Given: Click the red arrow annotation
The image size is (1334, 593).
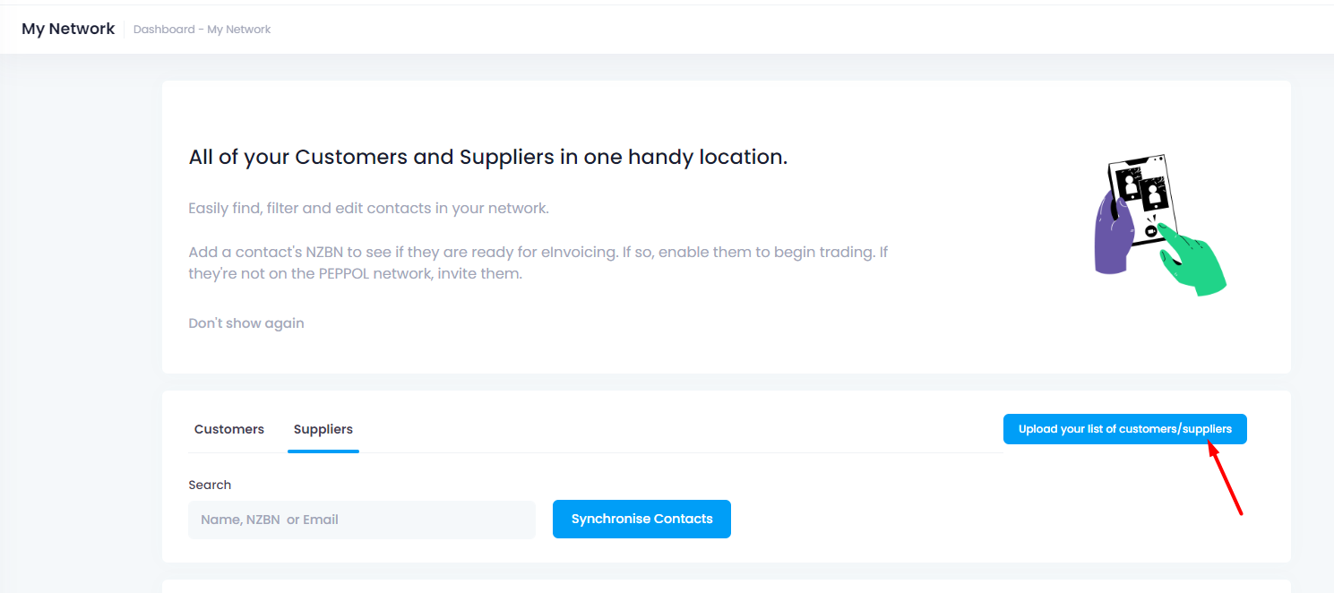Looking at the screenshot, I should point(1225,479).
